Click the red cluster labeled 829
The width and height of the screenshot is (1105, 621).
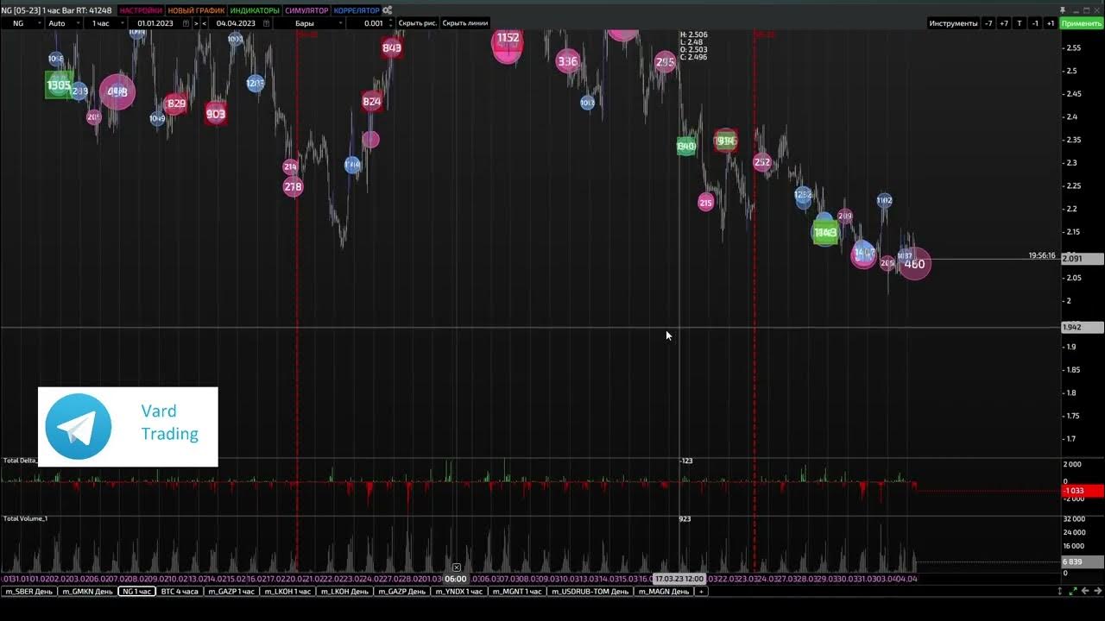[x=176, y=103]
